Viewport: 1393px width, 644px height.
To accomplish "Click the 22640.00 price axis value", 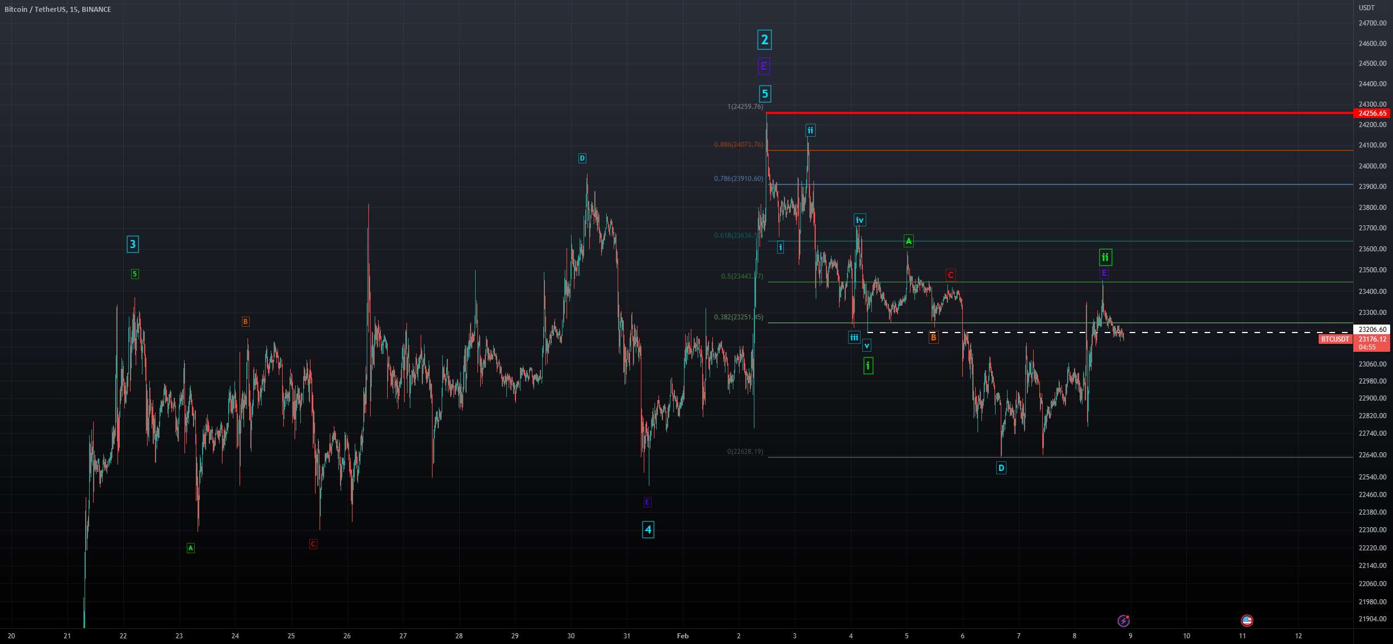I will (1373, 455).
